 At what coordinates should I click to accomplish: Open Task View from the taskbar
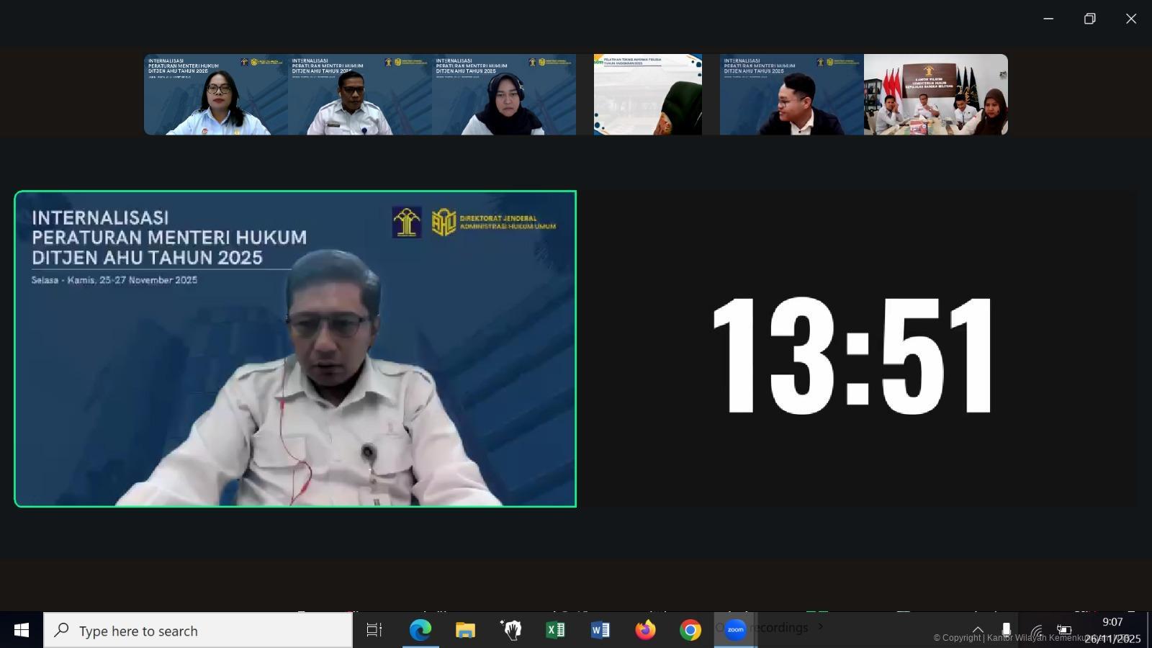click(x=374, y=630)
